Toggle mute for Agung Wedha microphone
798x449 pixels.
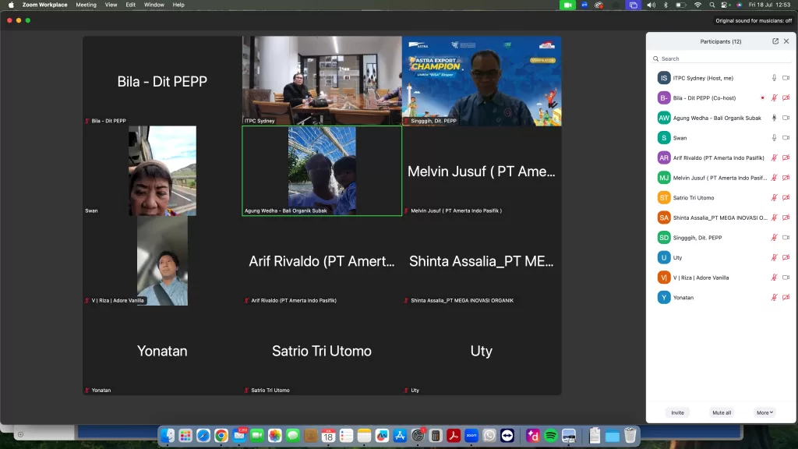pyautogui.click(x=774, y=118)
